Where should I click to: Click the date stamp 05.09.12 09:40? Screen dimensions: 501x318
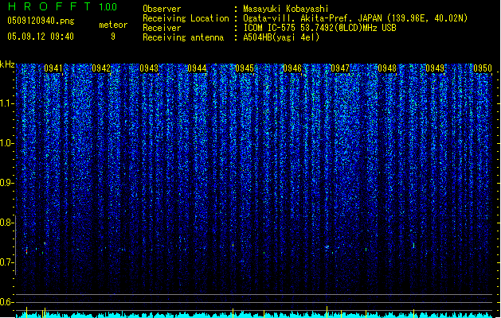coord(41,37)
